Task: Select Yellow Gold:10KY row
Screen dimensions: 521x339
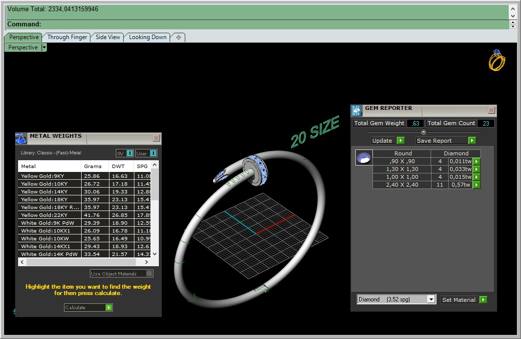Action: pos(85,184)
